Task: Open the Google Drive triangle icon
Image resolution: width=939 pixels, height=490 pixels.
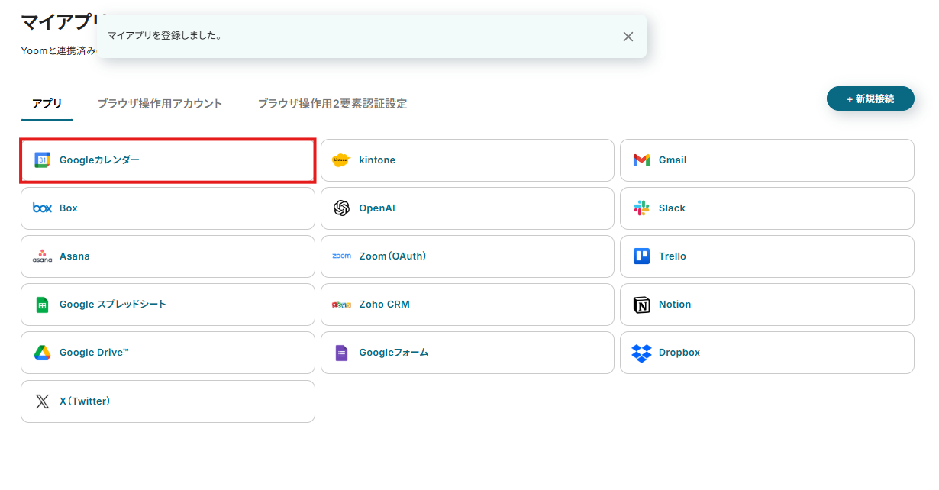Action: point(42,353)
